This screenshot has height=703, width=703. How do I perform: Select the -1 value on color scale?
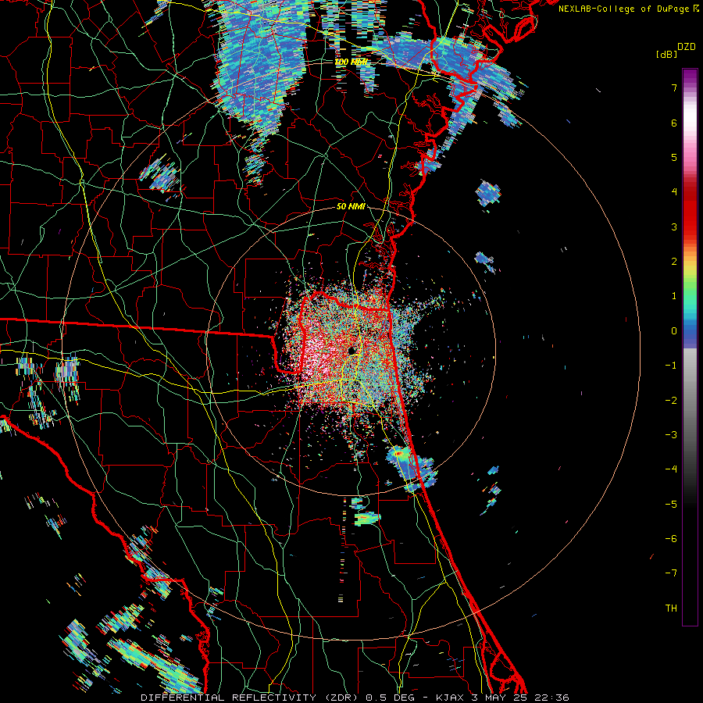(x=671, y=366)
